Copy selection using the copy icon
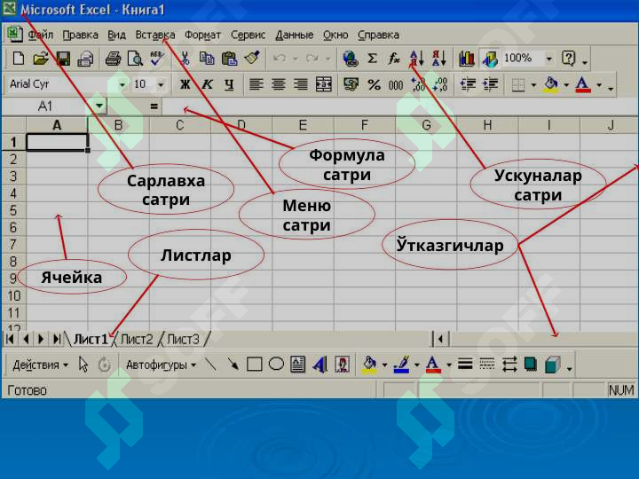This screenshot has width=639, height=479. 207,59
